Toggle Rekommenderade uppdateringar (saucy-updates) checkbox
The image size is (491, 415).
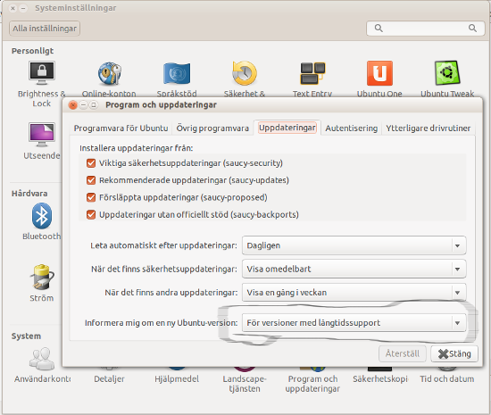point(91,180)
